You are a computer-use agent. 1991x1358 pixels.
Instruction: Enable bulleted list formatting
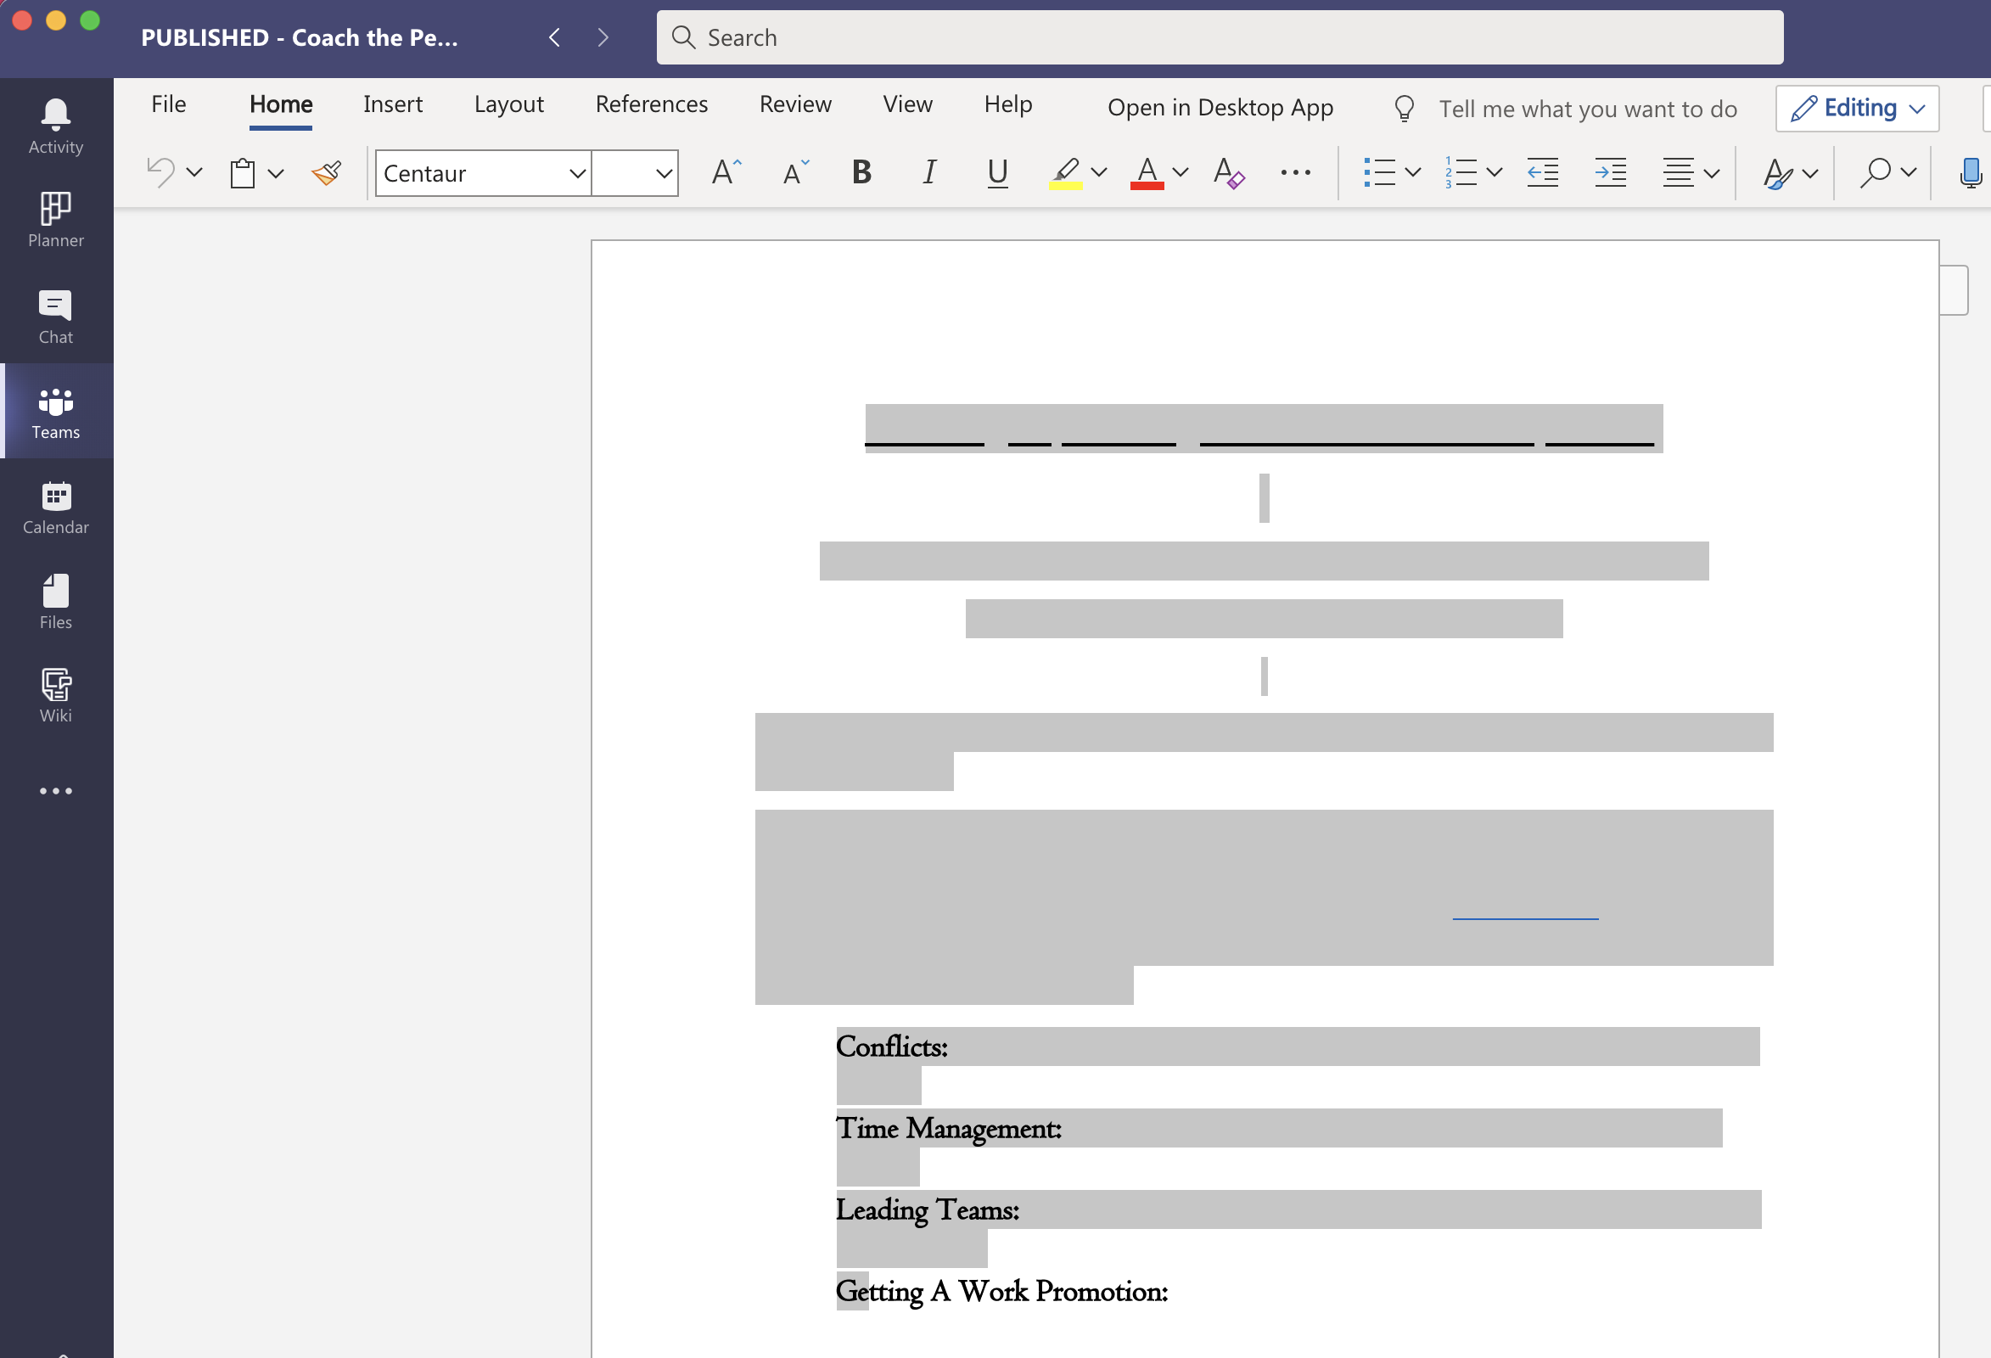(1380, 172)
